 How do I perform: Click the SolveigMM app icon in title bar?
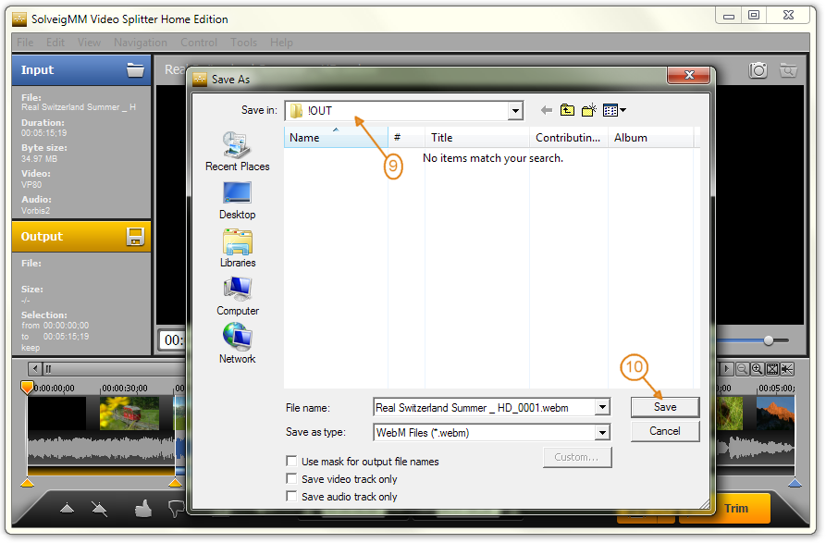pyautogui.click(x=19, y=19)
